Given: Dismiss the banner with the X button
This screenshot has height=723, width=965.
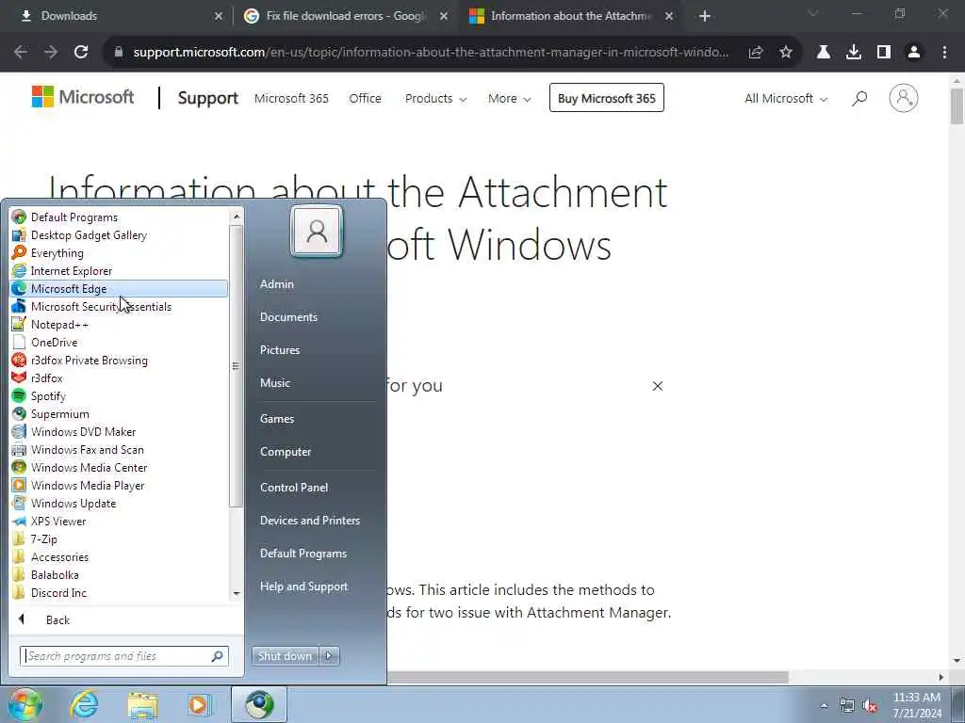Looking at the screenshot, I should [657, 385].
